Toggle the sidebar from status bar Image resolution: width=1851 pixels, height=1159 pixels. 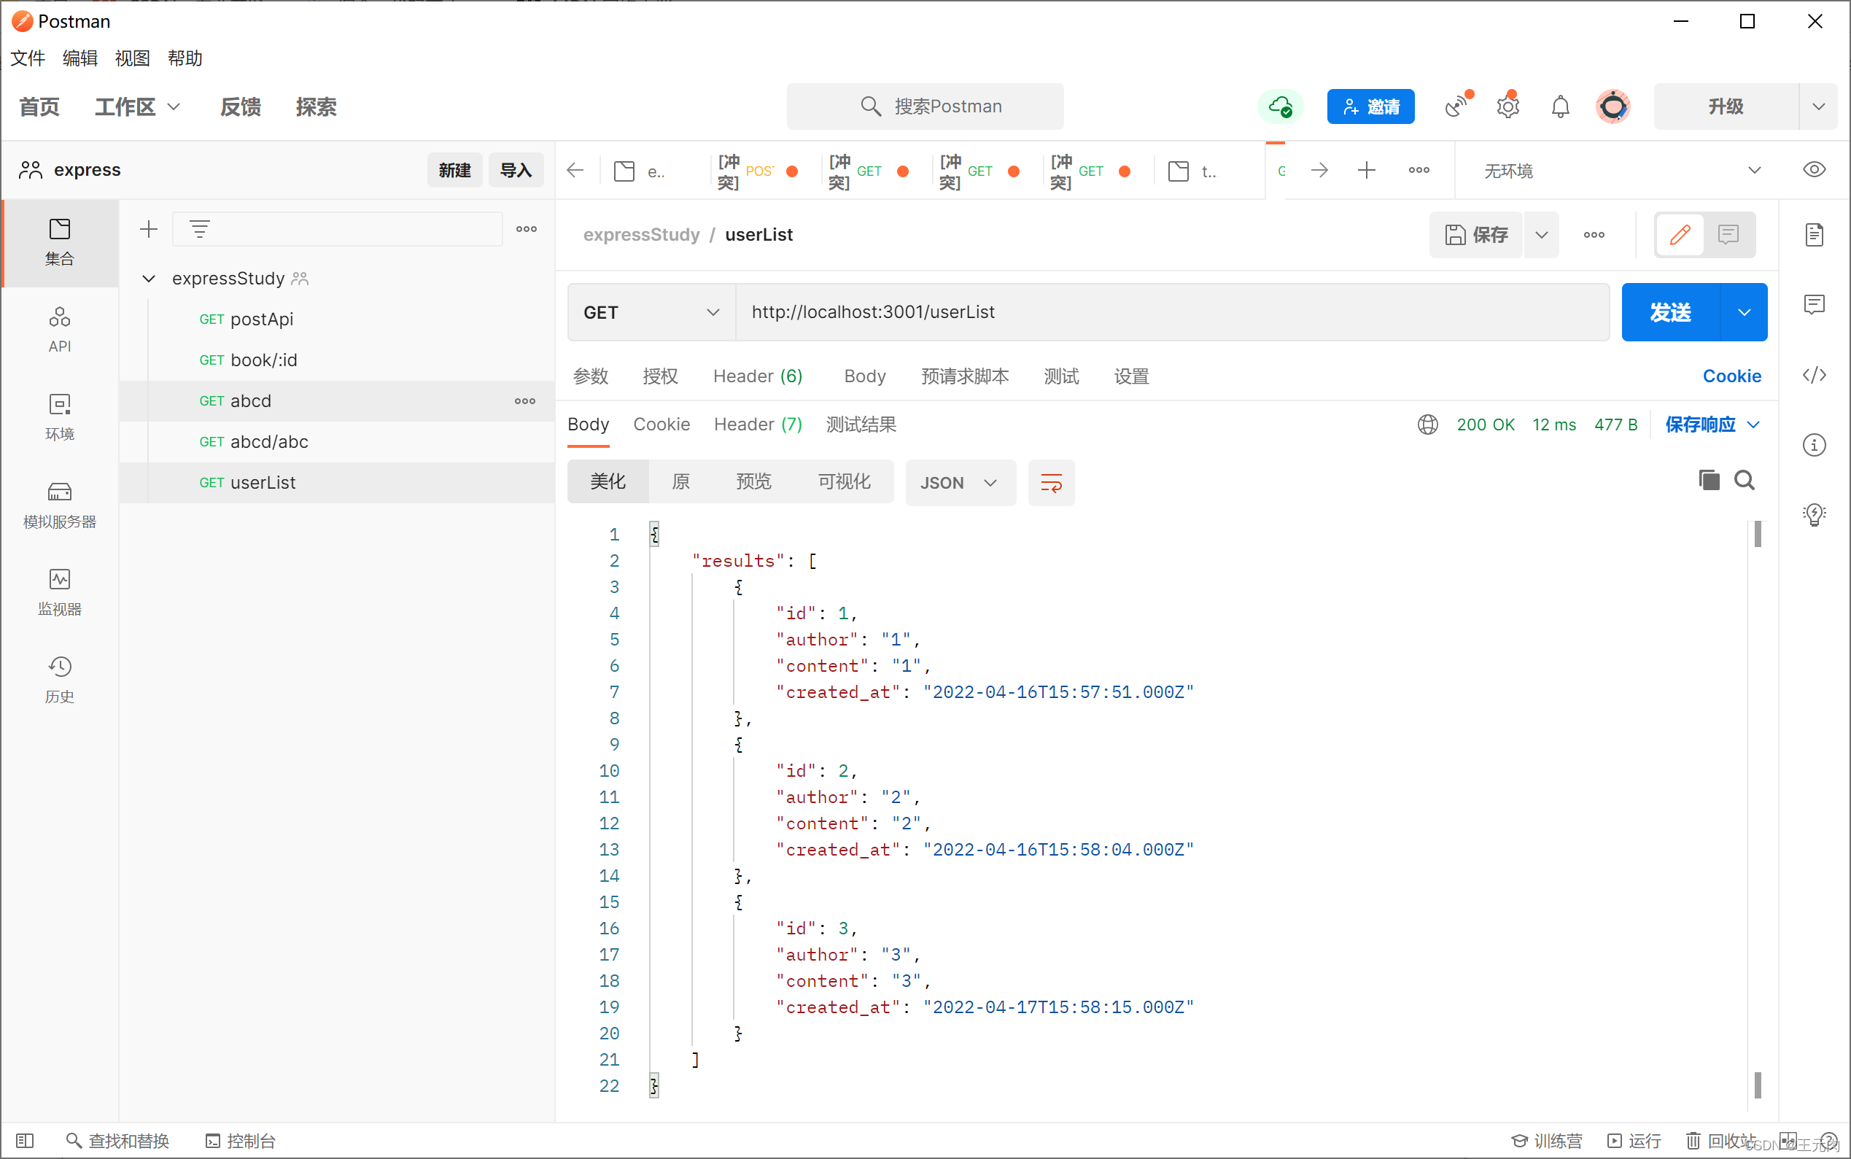tap(26, 1141)
